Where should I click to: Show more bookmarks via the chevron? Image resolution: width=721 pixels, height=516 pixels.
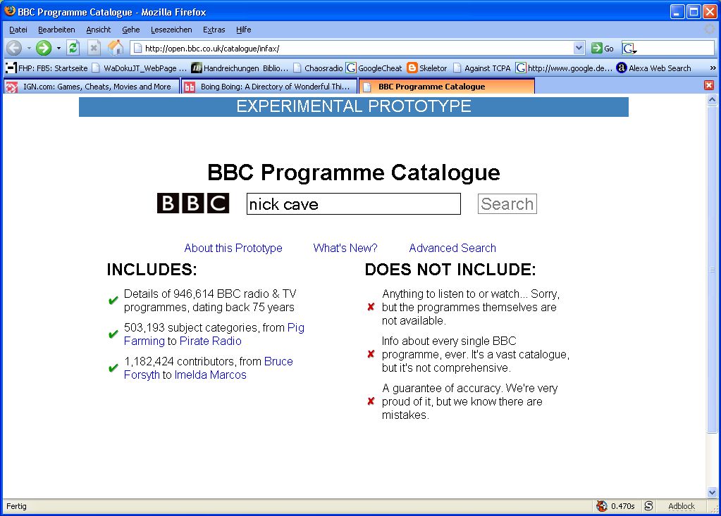click(x=713, y=68)
